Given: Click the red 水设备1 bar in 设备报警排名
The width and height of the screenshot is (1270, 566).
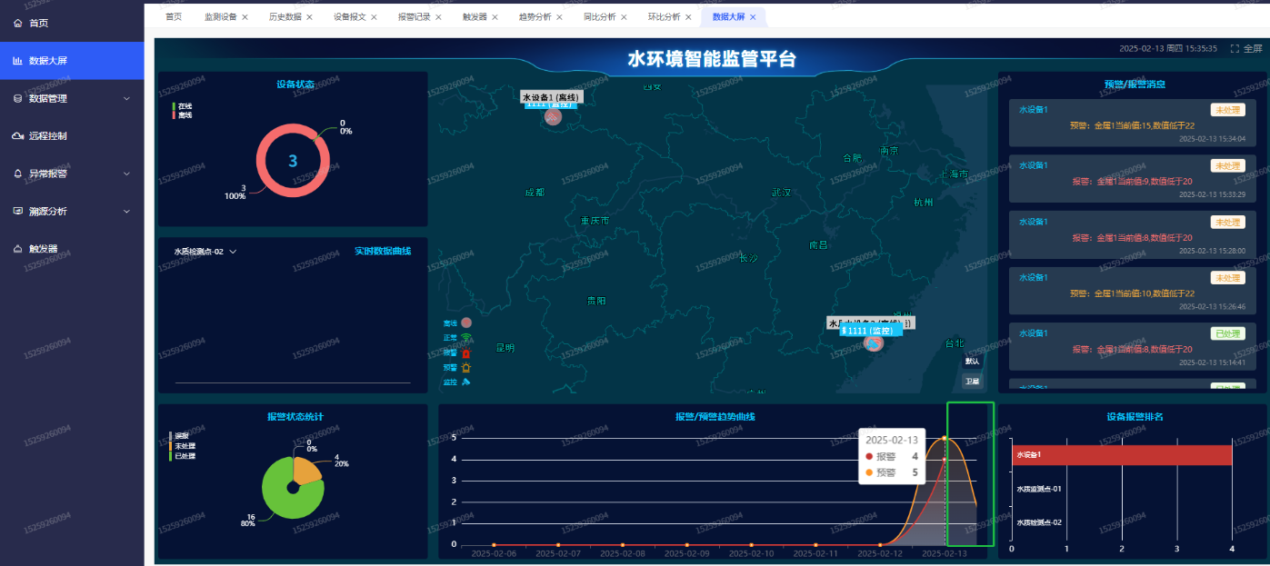Looking at the screenshot, I should click(x=1121, y=455).
